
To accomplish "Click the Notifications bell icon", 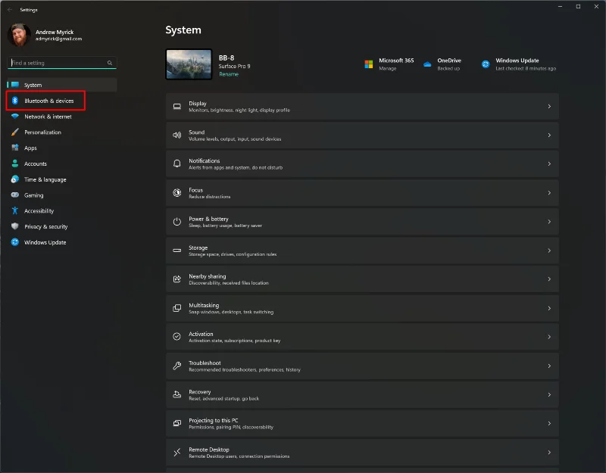I will [177, 163].
